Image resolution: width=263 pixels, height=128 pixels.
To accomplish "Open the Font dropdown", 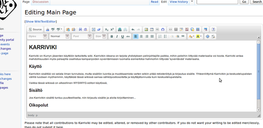I will [x=82, y=36].
